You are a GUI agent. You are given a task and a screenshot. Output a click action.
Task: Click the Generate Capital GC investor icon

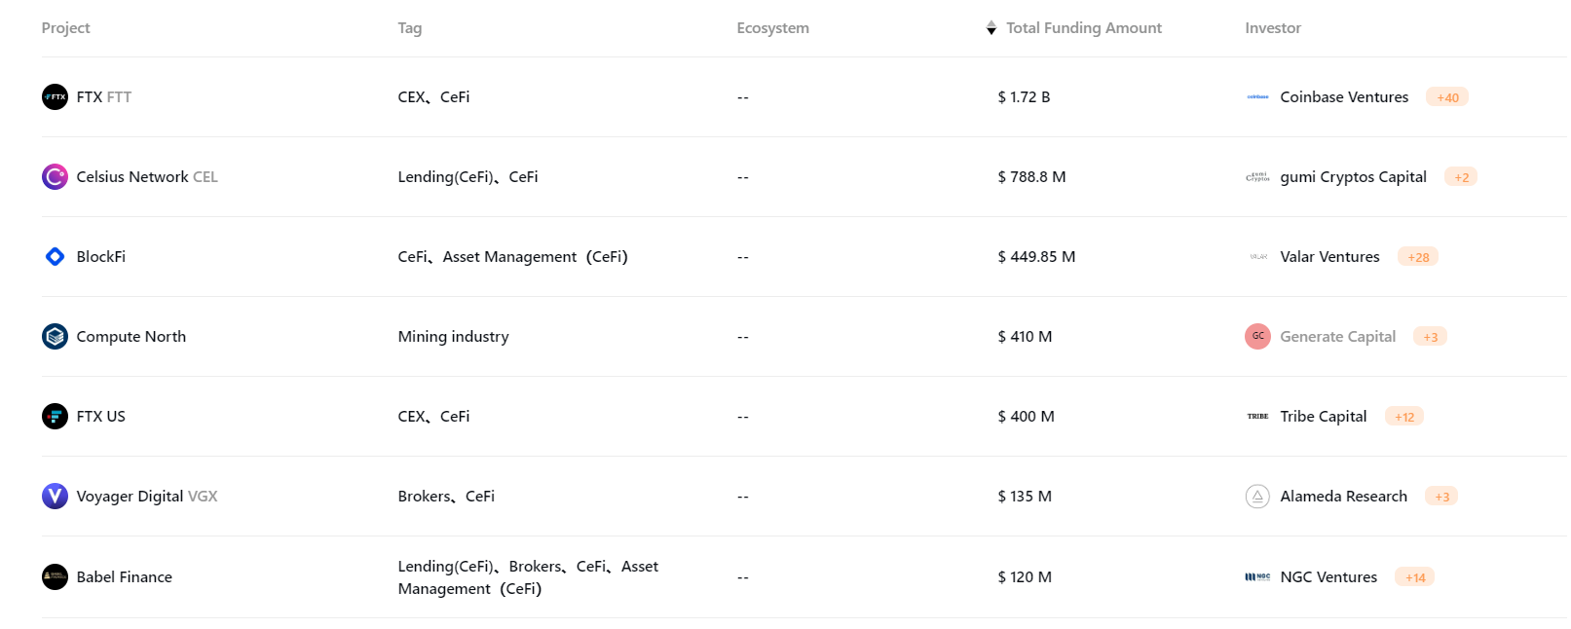pos(1257,337)
